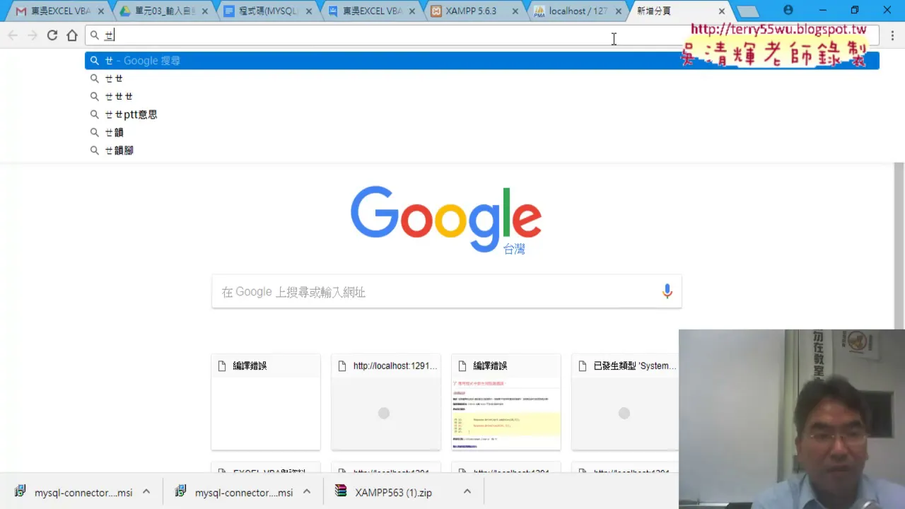Pick the 'ㄝㄝptt意思' suggestion
The width and height of the screenshot is (905, 509).
481,115
